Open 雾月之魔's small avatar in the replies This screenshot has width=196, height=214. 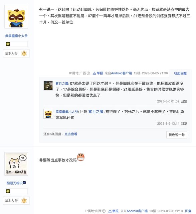48,86
